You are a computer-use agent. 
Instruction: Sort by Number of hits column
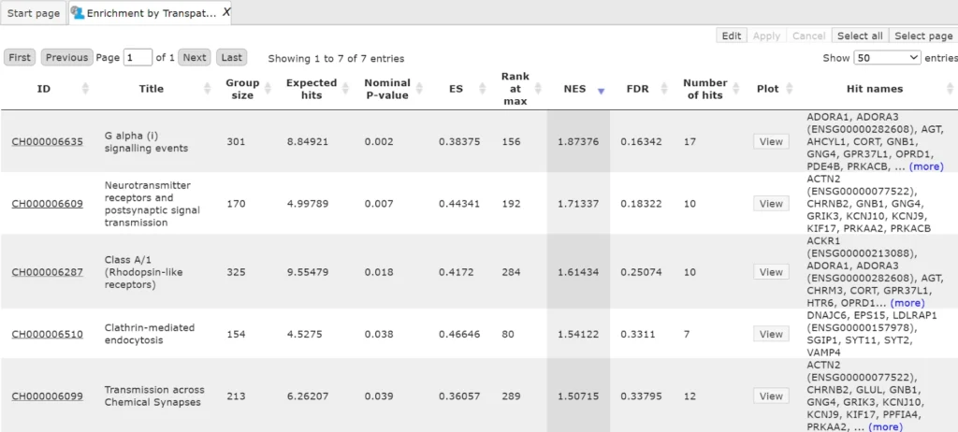736,89
